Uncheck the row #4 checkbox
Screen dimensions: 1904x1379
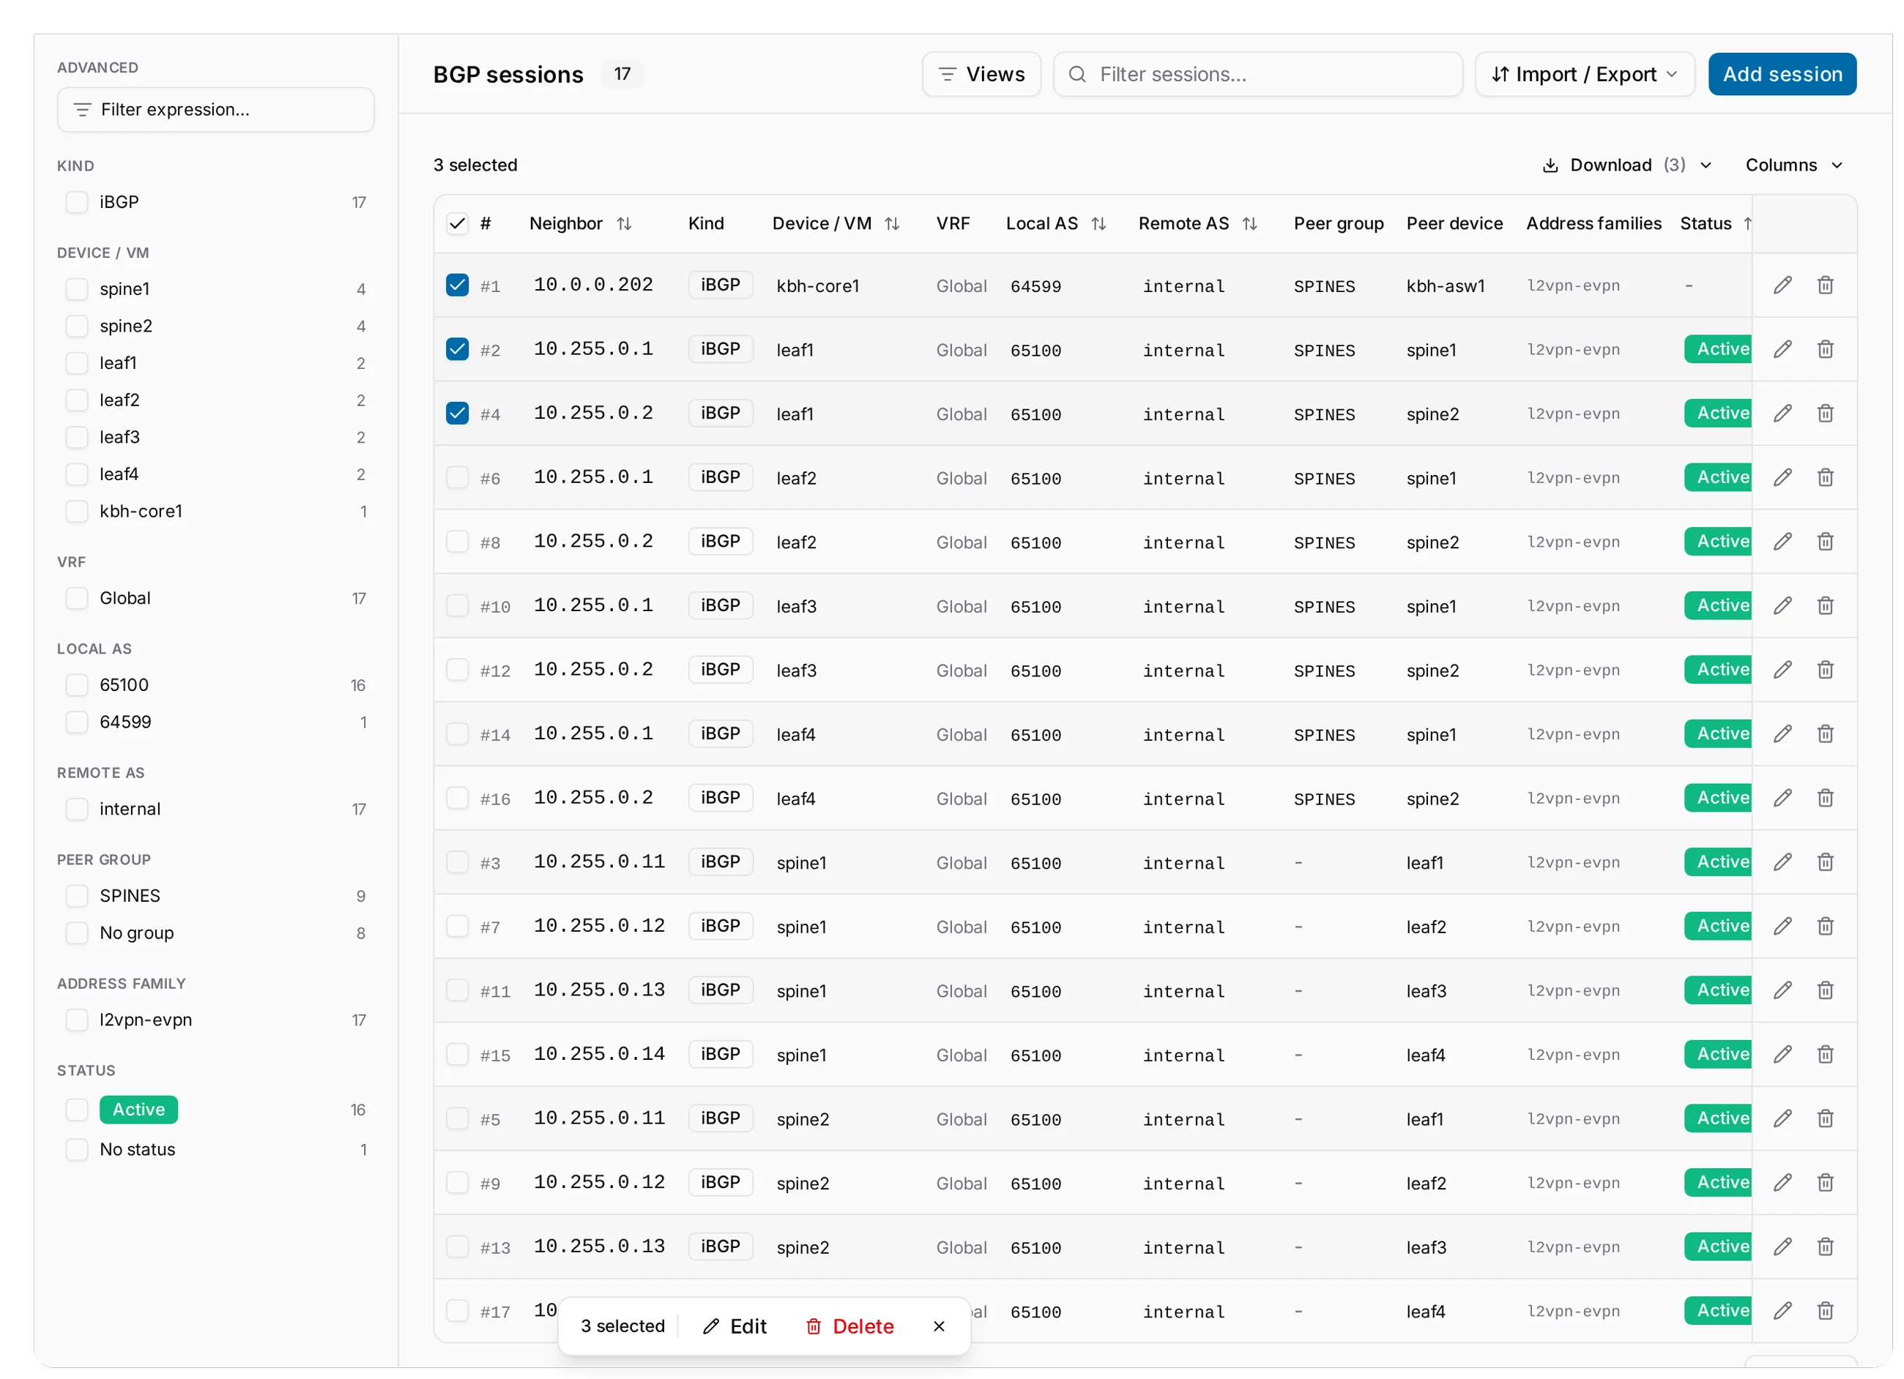tap(458, 414)
